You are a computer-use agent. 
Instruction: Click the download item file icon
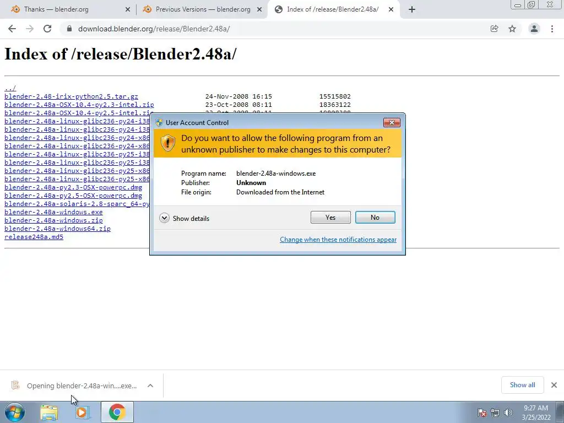[x=15, y=385]
